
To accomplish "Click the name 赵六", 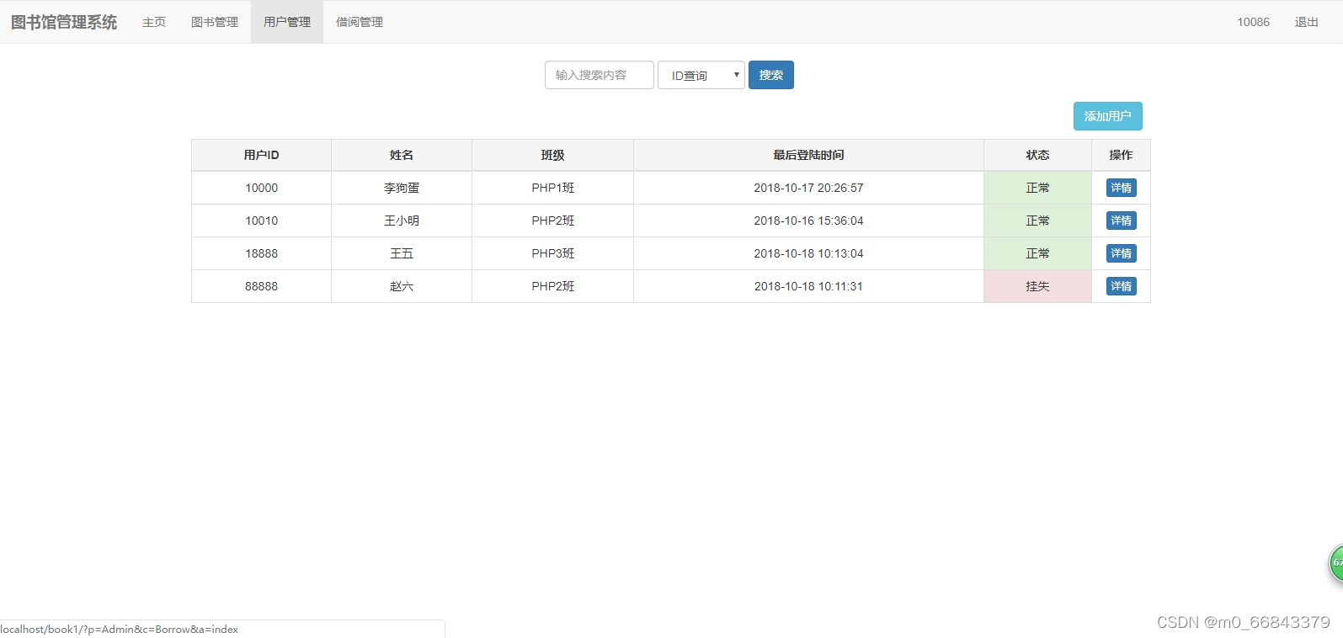I will (402, 286).
